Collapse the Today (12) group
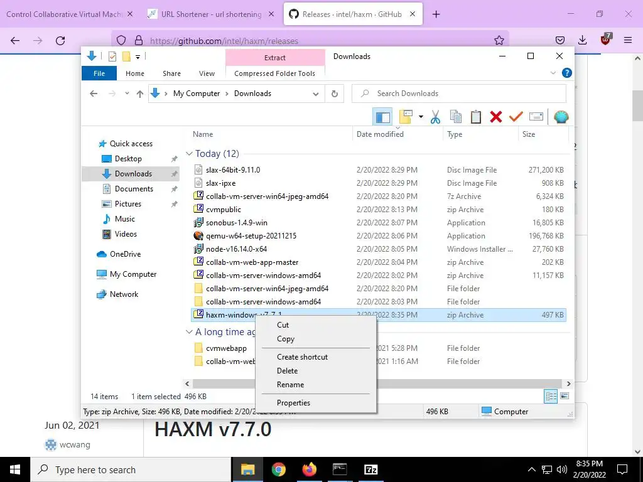This screenshot has width=643, height=482. tap(189, 154)
